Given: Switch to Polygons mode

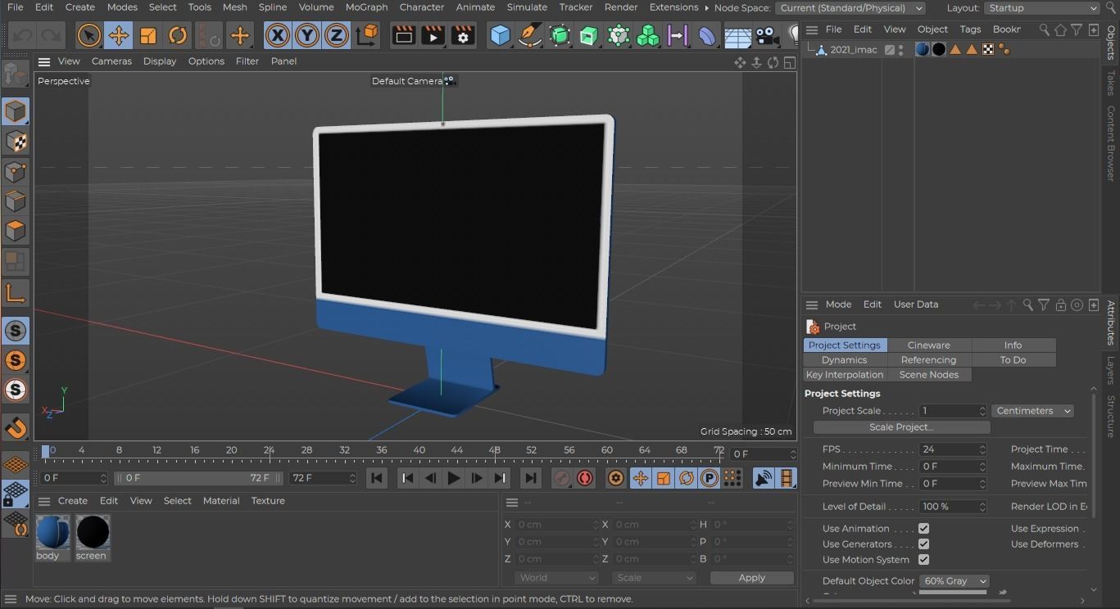Looking at the screenshot, I should 16,231.
